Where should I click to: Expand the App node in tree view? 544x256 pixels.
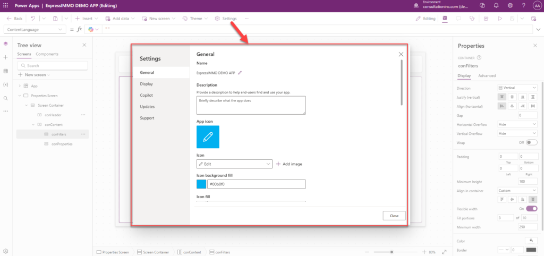click(20, 86)
